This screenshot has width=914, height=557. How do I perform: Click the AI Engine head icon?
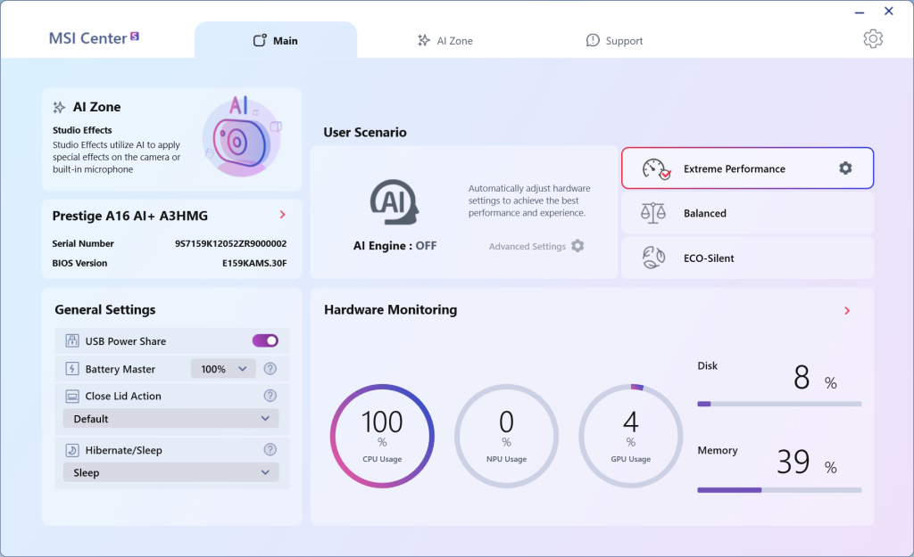tap(395, 202)
